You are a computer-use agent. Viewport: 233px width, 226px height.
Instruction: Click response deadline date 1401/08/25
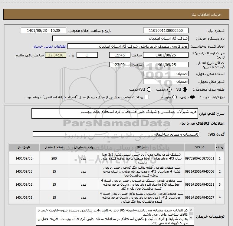tap(166, 55)
